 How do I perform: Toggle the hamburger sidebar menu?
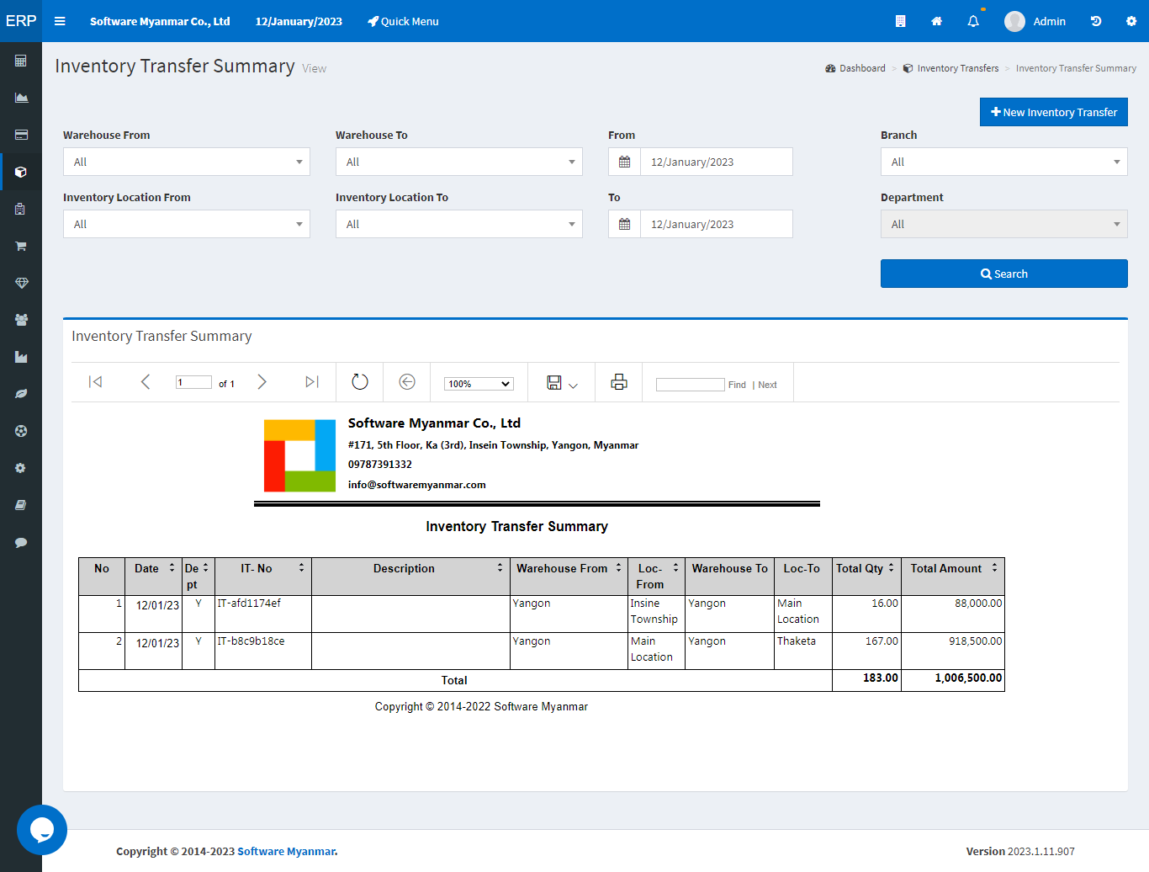pyautogui.click(x=60, y=21)
